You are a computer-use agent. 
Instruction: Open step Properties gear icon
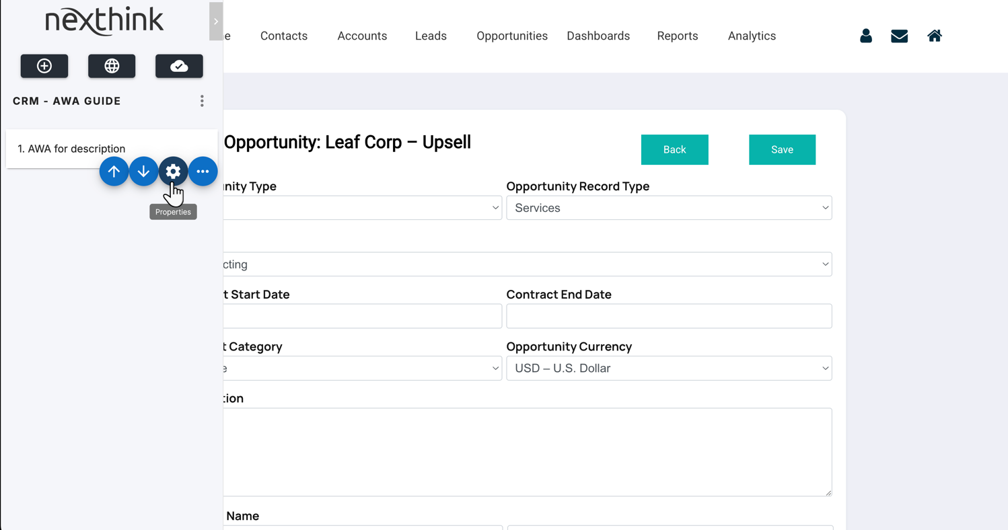coord(173,172)
